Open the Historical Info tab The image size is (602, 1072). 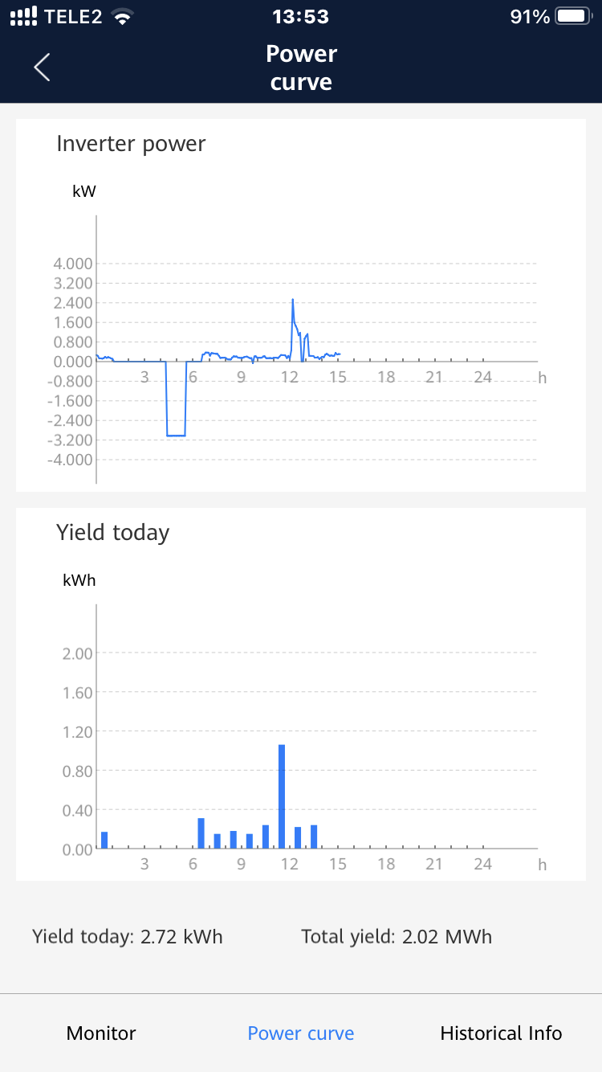coord(501,1033)
